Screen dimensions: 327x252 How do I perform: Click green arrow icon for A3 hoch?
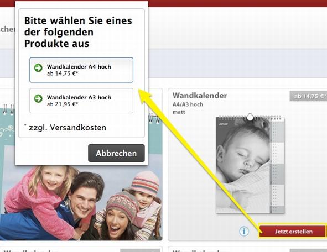[x=38, y=98]
